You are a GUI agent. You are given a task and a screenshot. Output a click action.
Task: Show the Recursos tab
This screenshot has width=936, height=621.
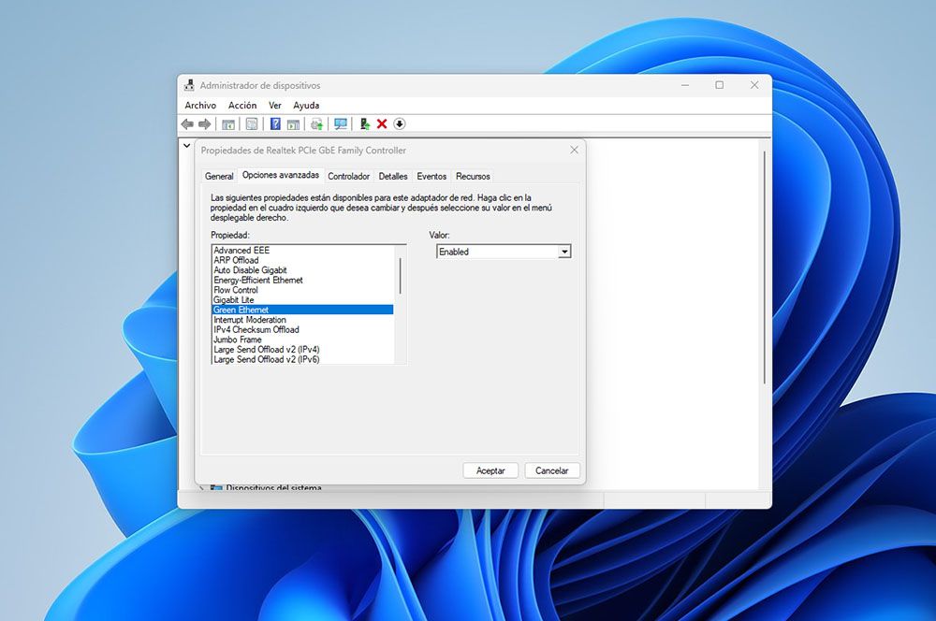473,176
